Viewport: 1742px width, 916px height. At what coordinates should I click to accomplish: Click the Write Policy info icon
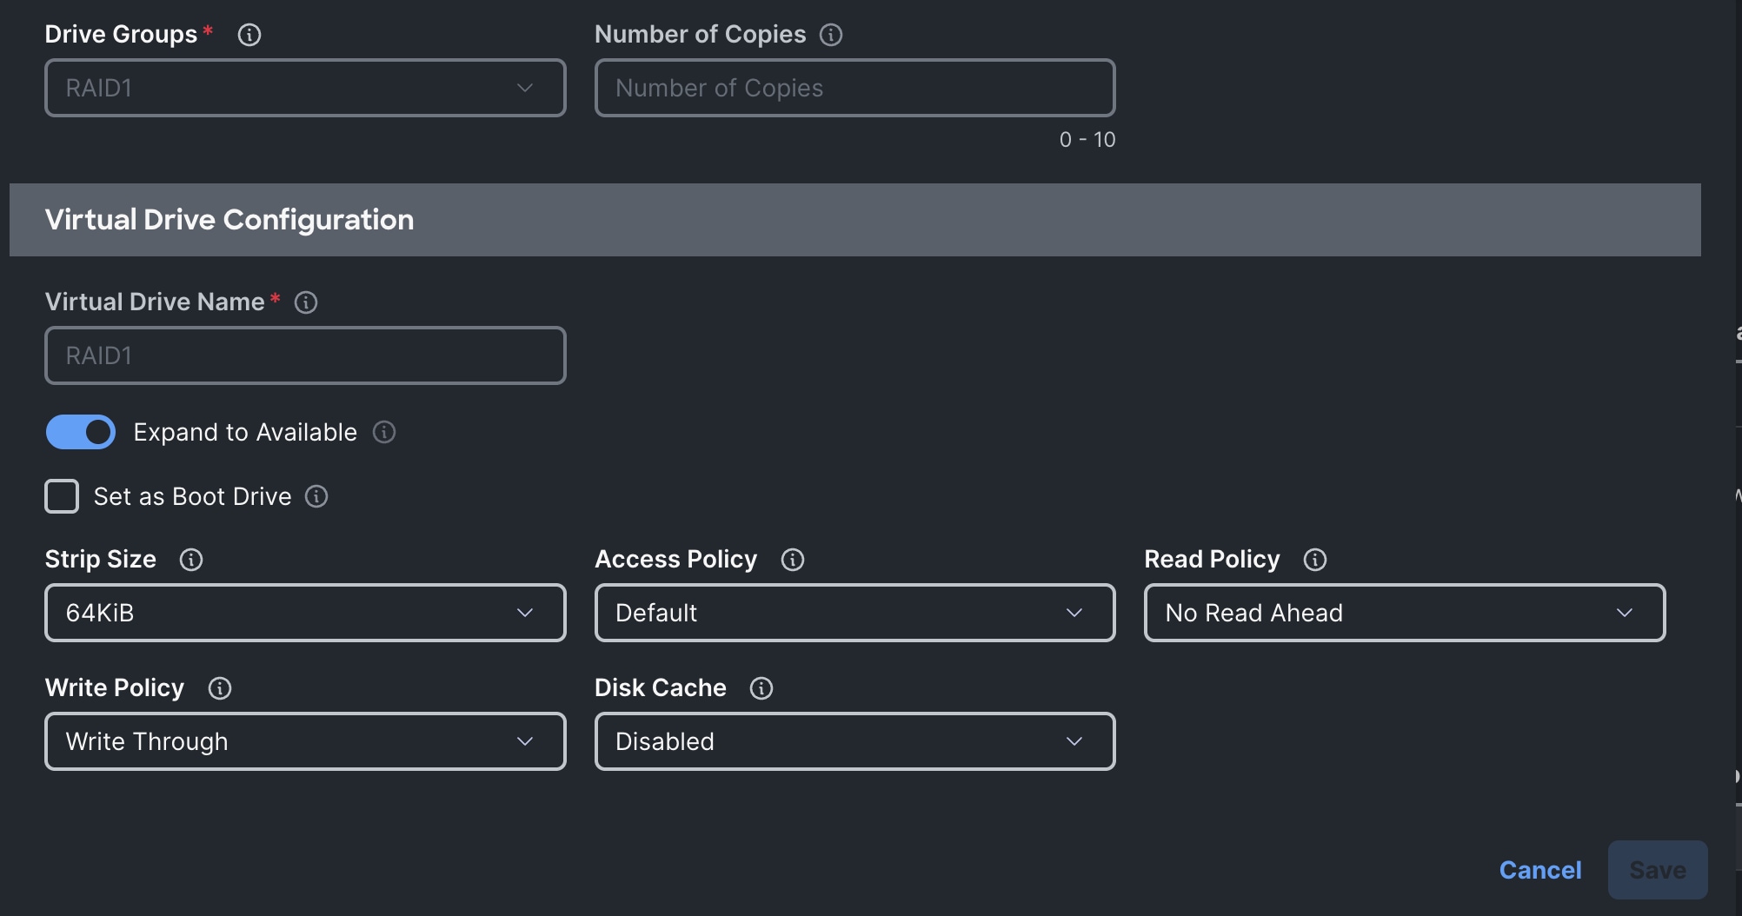point(220,688)
